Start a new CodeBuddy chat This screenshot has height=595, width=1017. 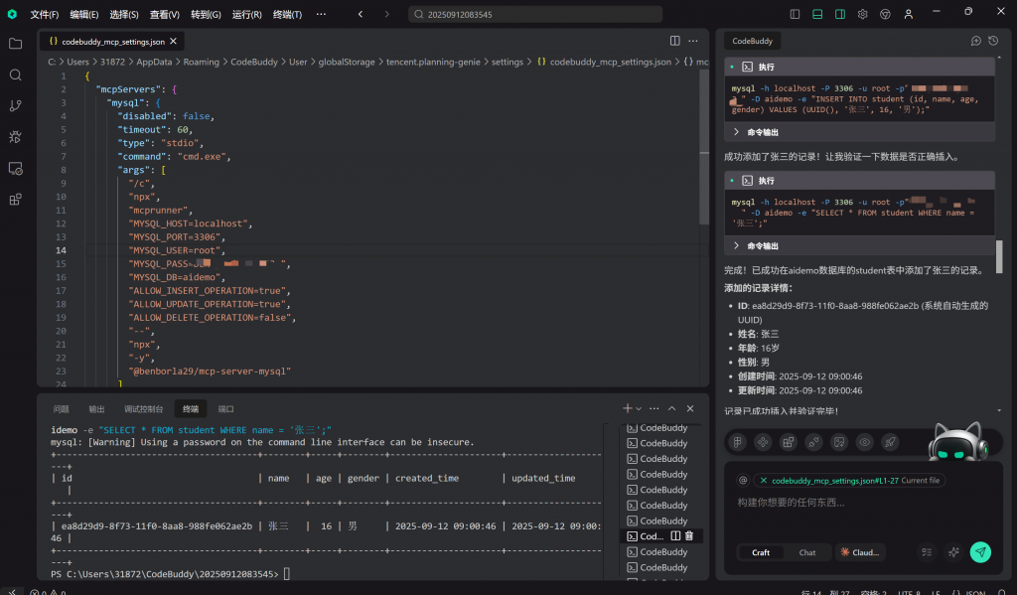coord(976,41)
